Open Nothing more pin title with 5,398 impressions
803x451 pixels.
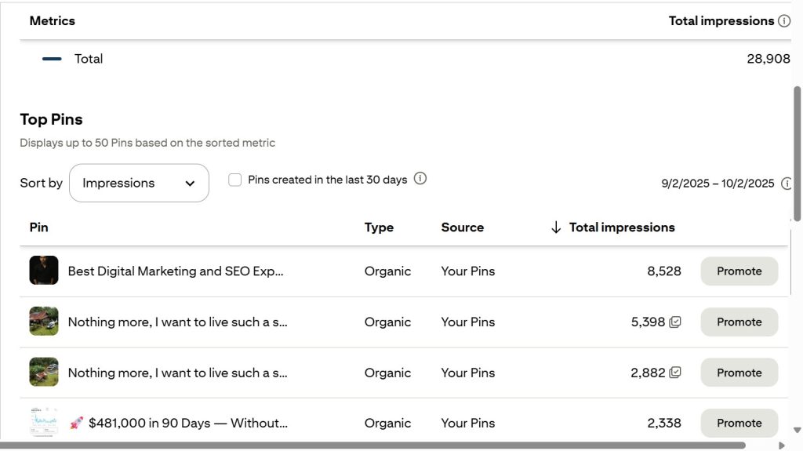tap(178, 322)
